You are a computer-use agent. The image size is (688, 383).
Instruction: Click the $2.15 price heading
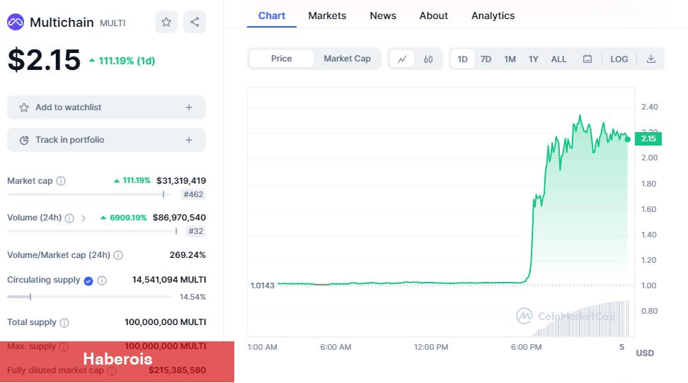coord(45,59)
